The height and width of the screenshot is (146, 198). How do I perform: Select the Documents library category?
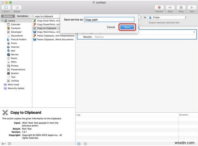pyautogui.click(x=17, y=36)
